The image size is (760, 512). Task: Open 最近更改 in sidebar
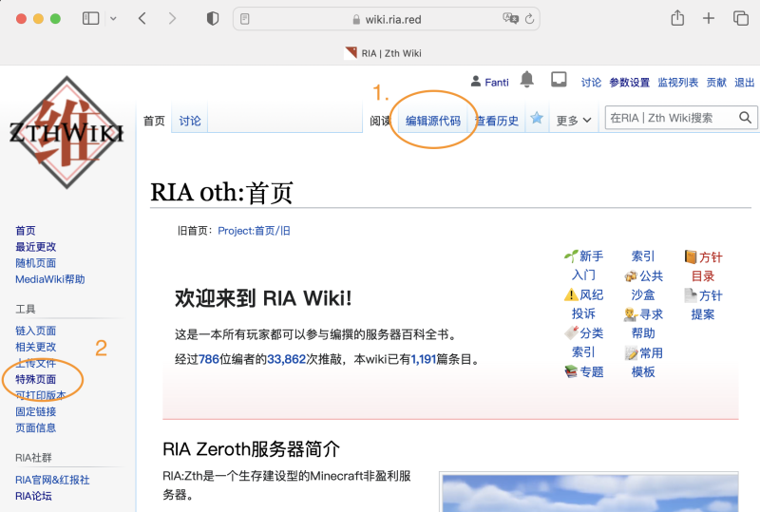tap(36, 247)
